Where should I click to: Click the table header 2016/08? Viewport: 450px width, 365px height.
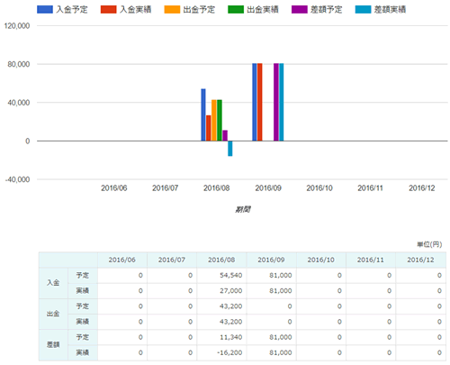tap(221, 260)
